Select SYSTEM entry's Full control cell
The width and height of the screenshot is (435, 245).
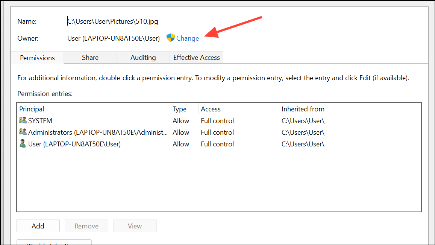click(x=217, y=121)
